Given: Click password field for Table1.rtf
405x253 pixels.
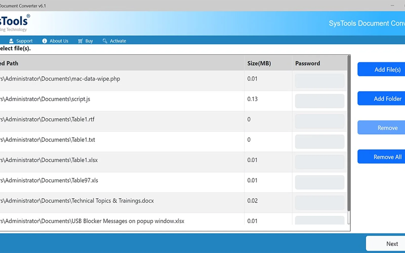Looking at the screenshot, I should point(319,121).
